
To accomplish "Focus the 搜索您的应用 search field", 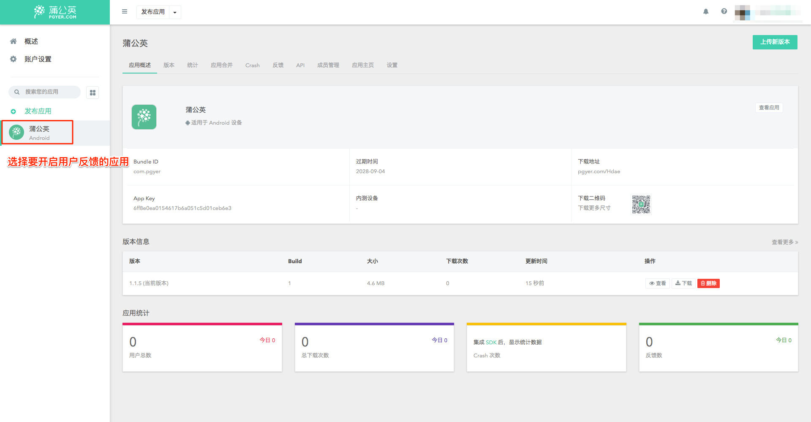I will (45, 92).
